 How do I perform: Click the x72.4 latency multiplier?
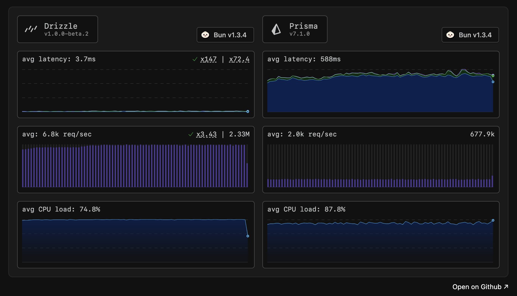pyautogui.click(x=239, y=59)
